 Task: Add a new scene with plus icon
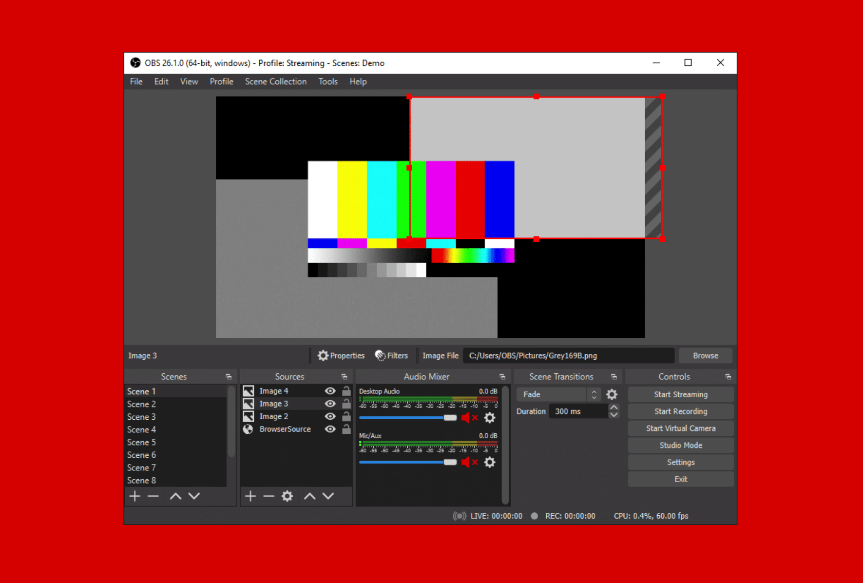pos(135,496)
